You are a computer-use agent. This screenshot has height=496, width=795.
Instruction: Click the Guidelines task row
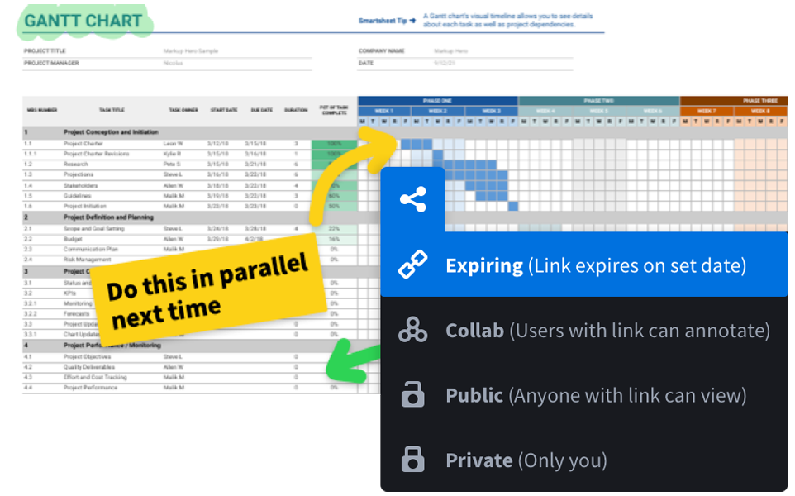pos(190,196)
